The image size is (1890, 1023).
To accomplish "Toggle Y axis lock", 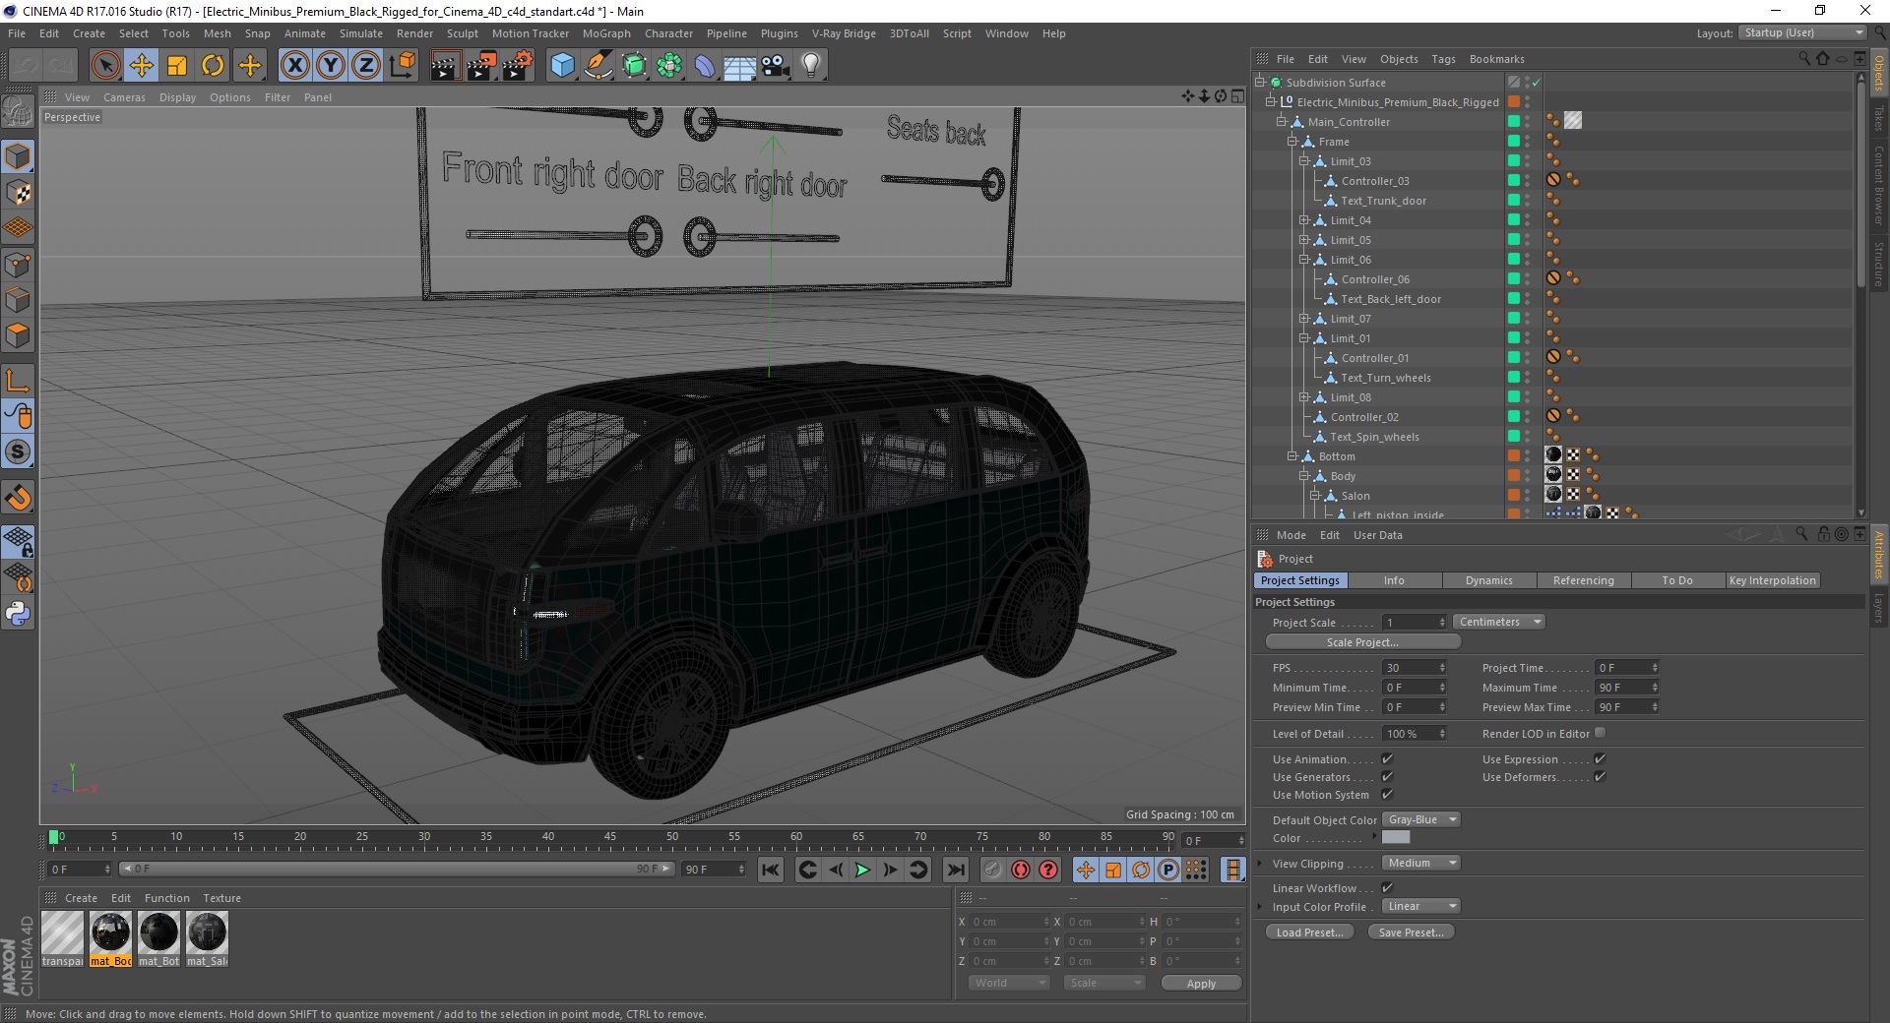I will 331,66.
